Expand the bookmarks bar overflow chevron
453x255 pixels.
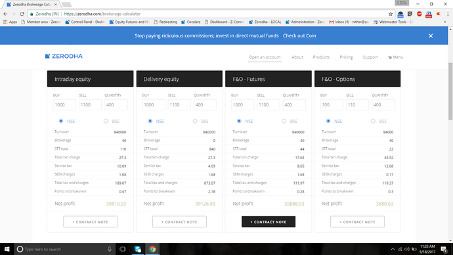444,22
